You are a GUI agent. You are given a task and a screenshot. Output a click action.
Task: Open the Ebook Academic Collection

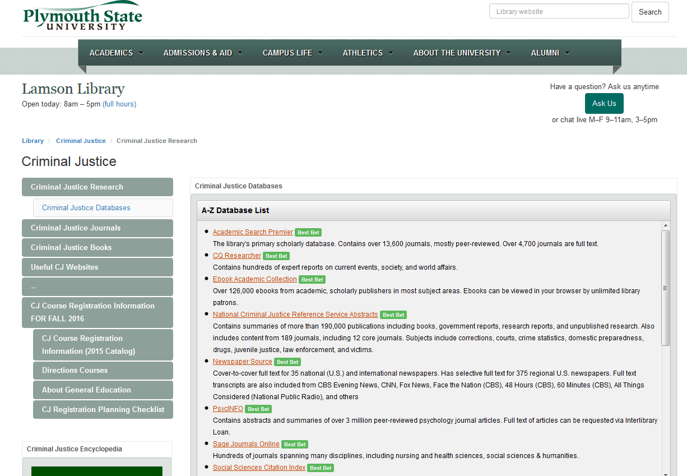pos(254,279)
